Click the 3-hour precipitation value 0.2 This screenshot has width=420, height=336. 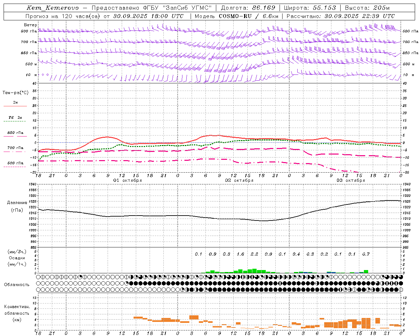click(324, 254)
